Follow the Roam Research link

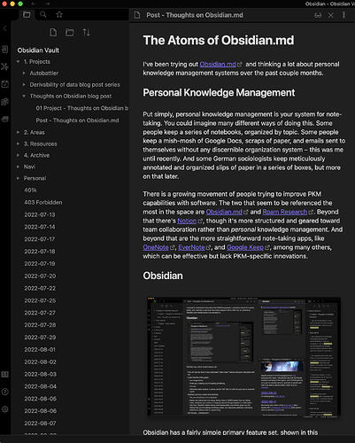point(285,212)
